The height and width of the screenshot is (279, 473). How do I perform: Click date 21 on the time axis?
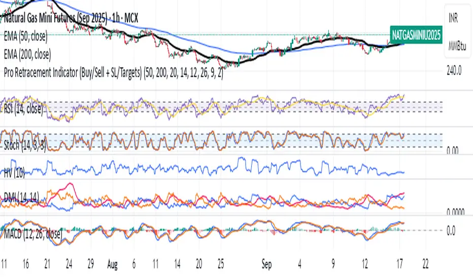click(x=47, y=264)
